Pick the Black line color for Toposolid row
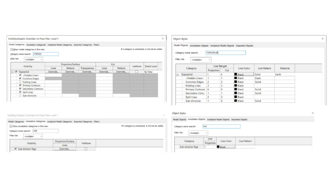Screen dimensions: 336x189 pos(244,75)
